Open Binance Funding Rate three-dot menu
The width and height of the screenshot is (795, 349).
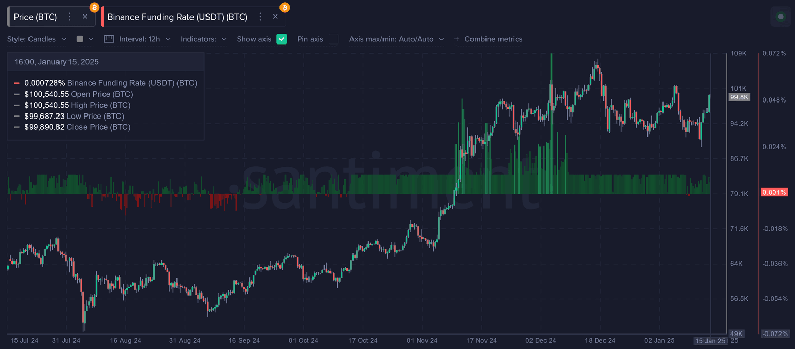point(260,17)
